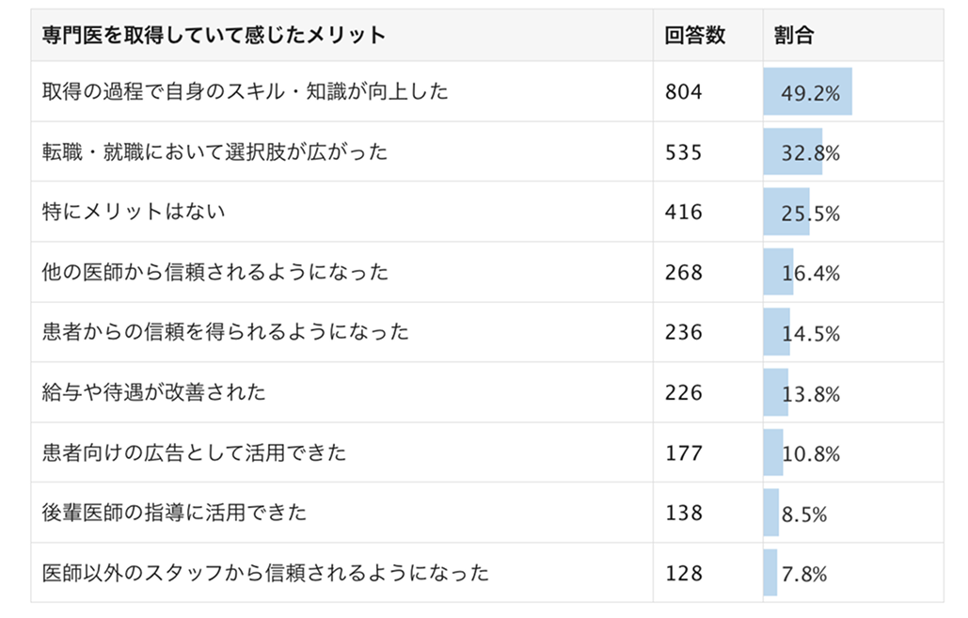This screenshot has height=618, width=968.
Task: Click the 7.8% percentage value
Action: (x=804, y=574)
